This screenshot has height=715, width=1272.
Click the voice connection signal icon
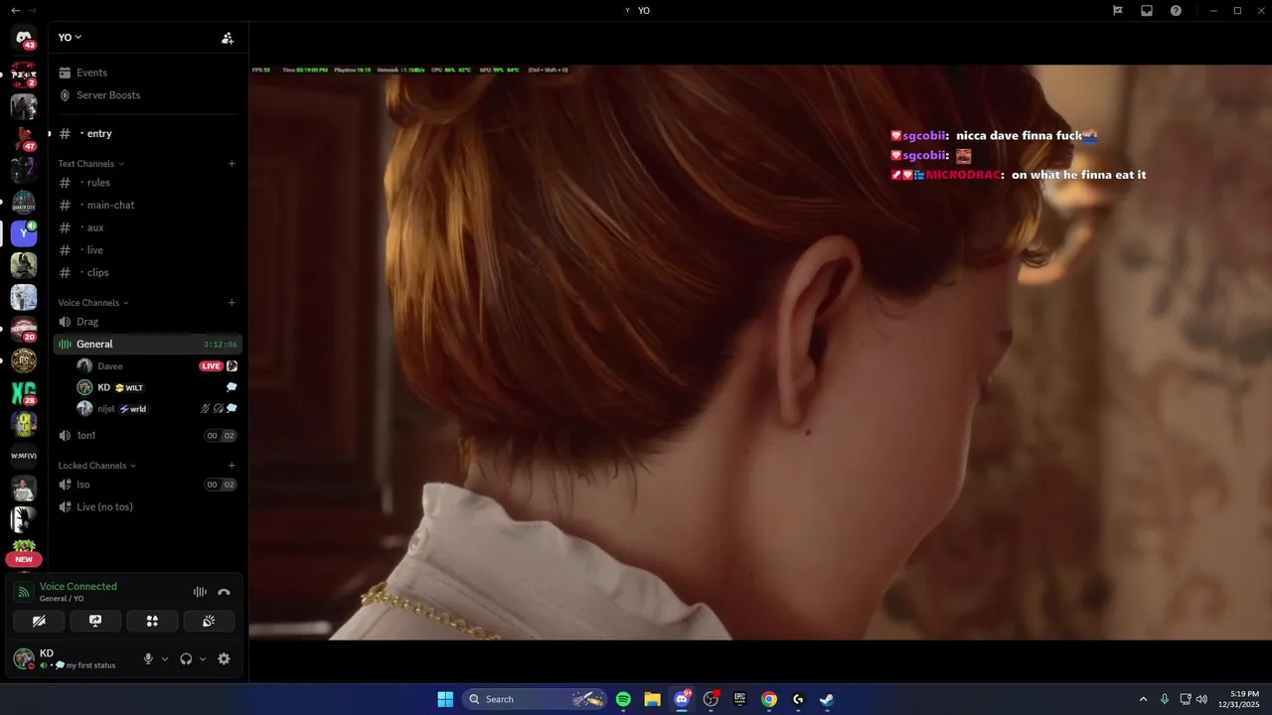(24, 592)
